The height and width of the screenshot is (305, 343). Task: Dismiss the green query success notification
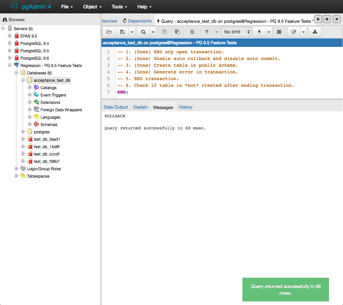click(285, 289)
